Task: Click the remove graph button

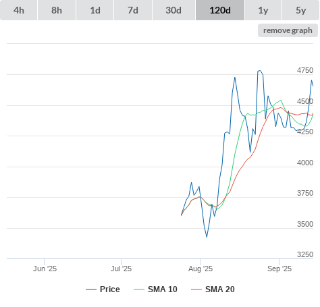Action: [288, 30]
